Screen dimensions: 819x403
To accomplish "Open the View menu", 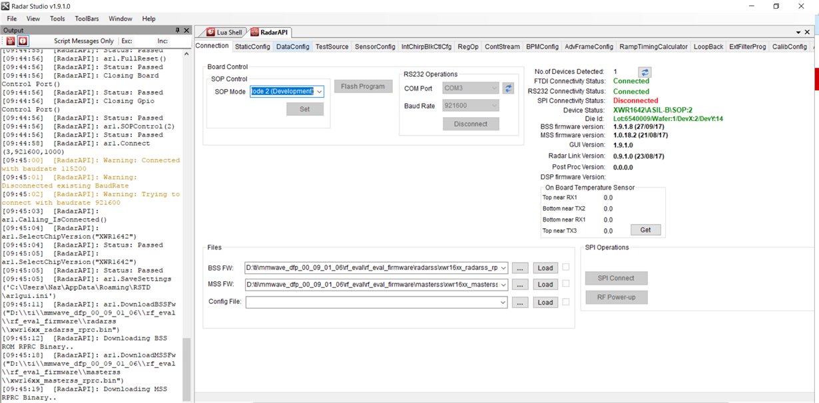I will point(33,19).
